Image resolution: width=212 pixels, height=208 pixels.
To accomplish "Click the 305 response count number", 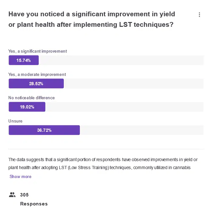I will [24, 195].
